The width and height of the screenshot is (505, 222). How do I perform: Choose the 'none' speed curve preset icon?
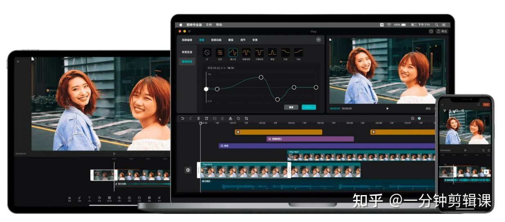pos(207,52)
